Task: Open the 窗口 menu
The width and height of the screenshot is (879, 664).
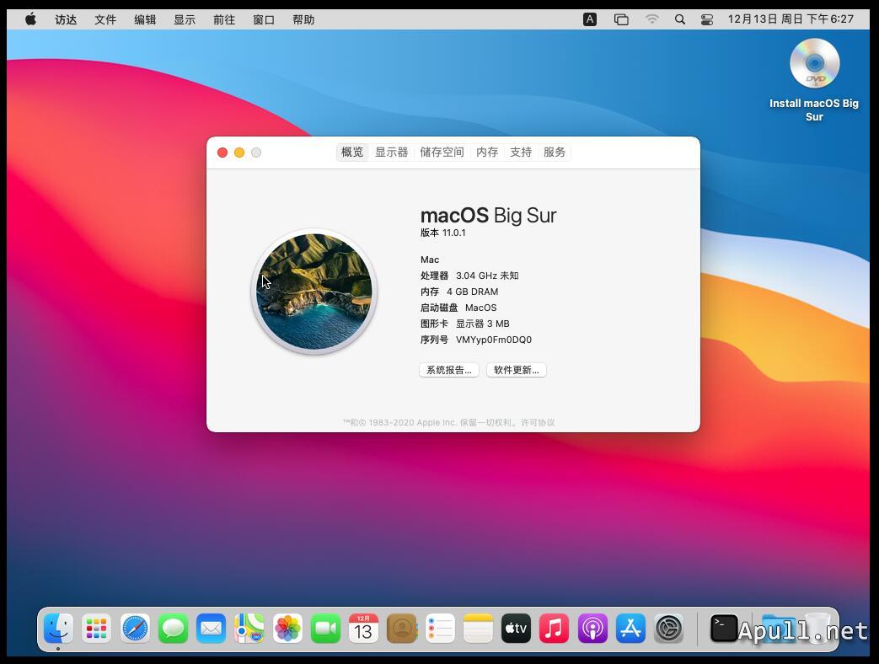Action: [264, 19]
